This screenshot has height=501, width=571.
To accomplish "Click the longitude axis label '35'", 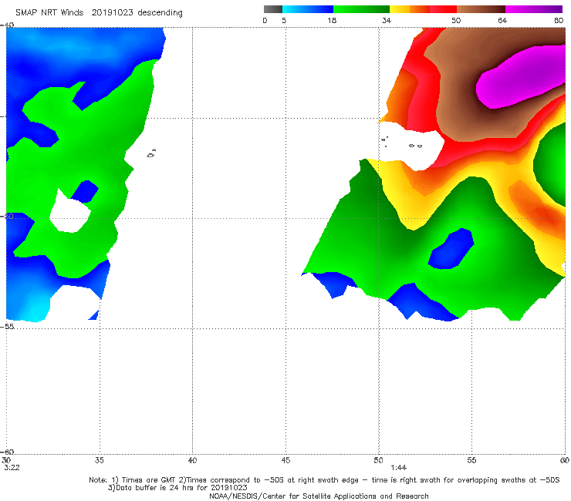I will click(x=99, y=460).
